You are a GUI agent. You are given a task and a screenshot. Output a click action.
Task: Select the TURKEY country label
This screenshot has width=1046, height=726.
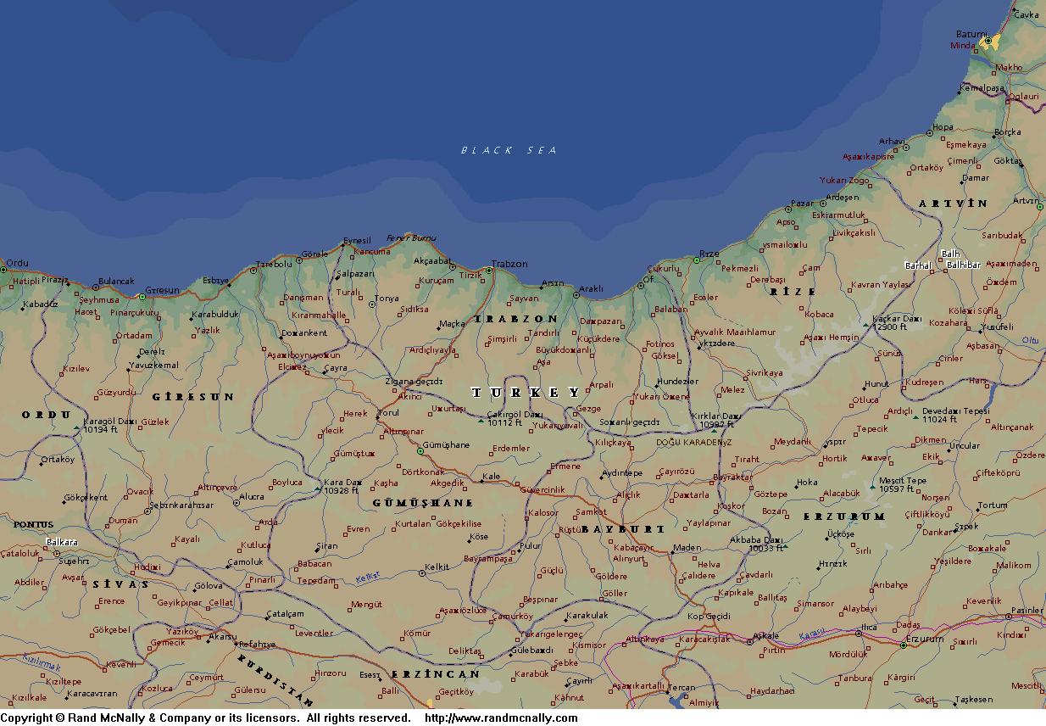pos(526,392)
